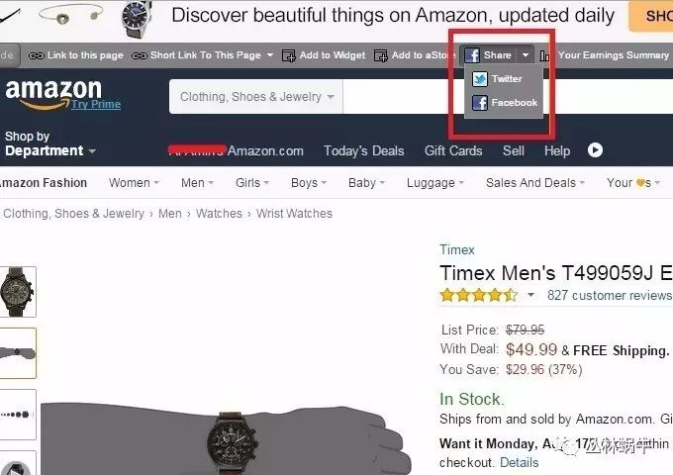This screenshot has height=475, width=673.
Task: Select the first watch thumbnail image
Action: [x=17, y=291]
